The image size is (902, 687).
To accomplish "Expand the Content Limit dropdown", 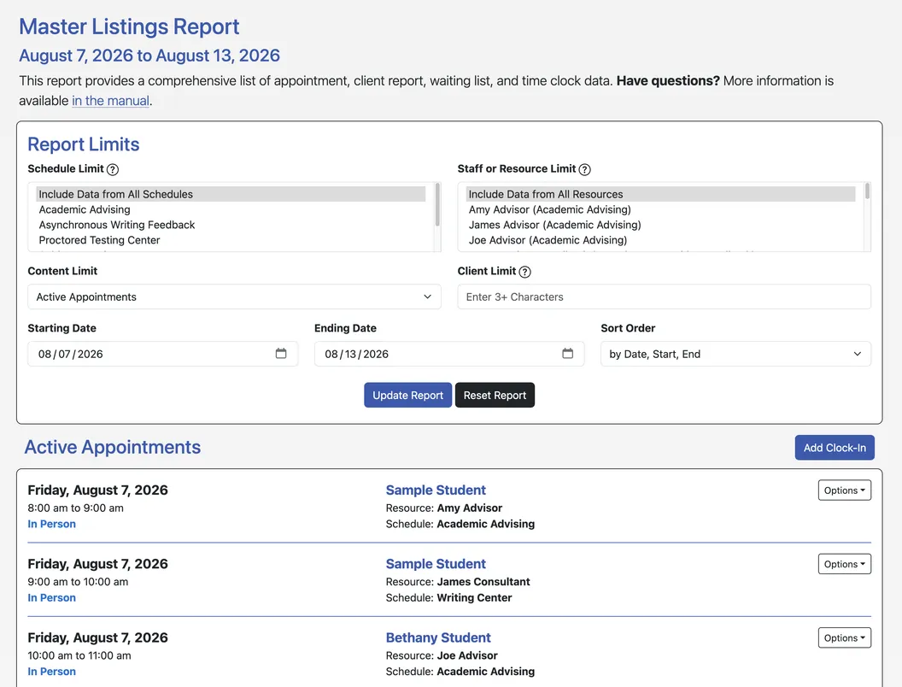I will pyautogui.click(x=234, y=297).
